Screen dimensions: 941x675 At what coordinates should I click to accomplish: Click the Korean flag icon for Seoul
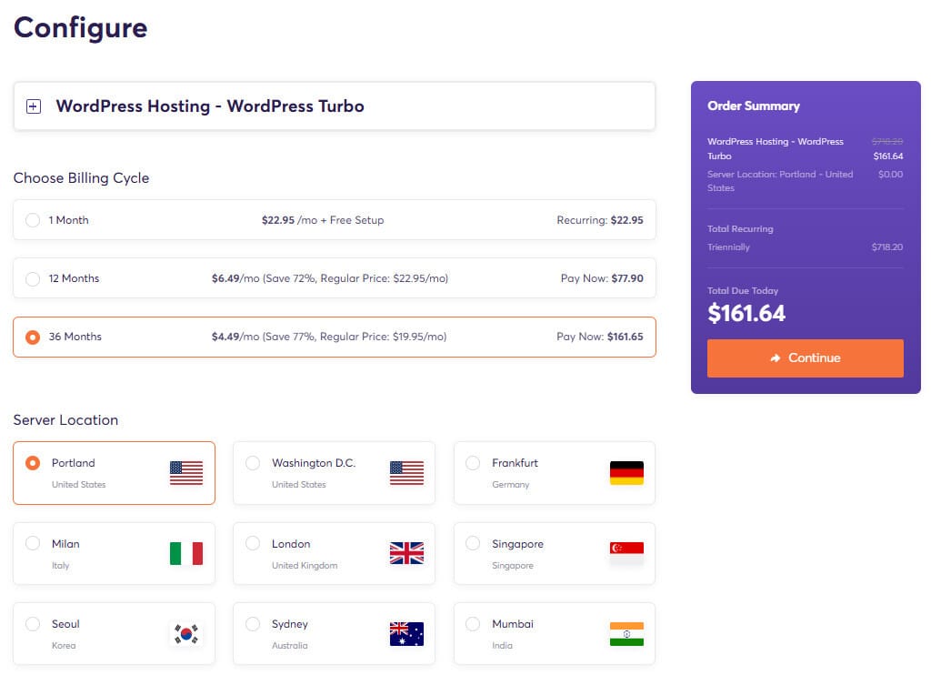point(186,634)
